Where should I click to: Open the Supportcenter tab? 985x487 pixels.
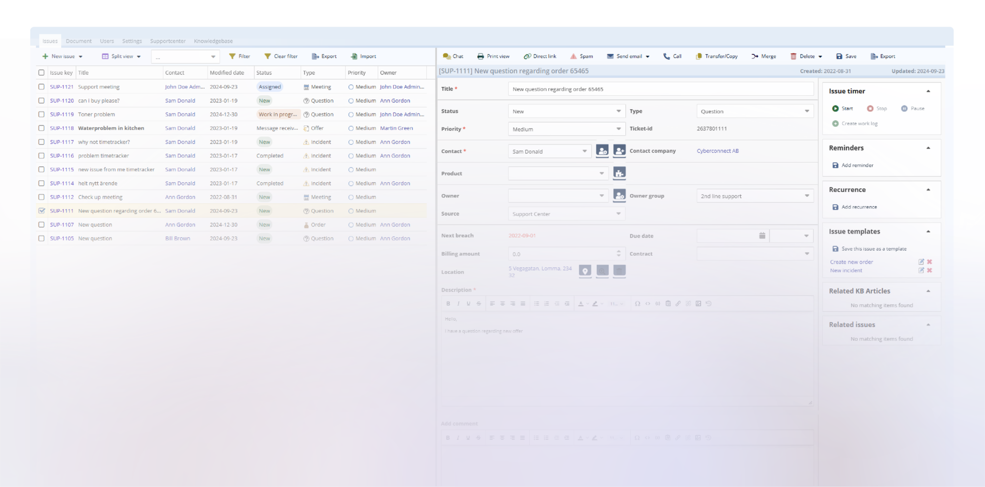click(x=167, y=41)
